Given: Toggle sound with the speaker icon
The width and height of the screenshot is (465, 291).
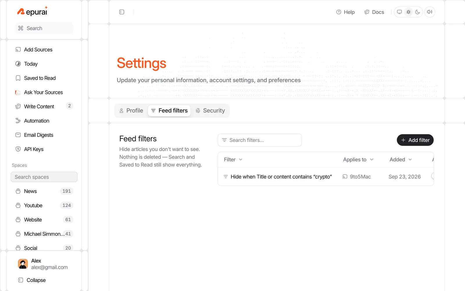Looking at the screenshot, I should click(430, 12).
